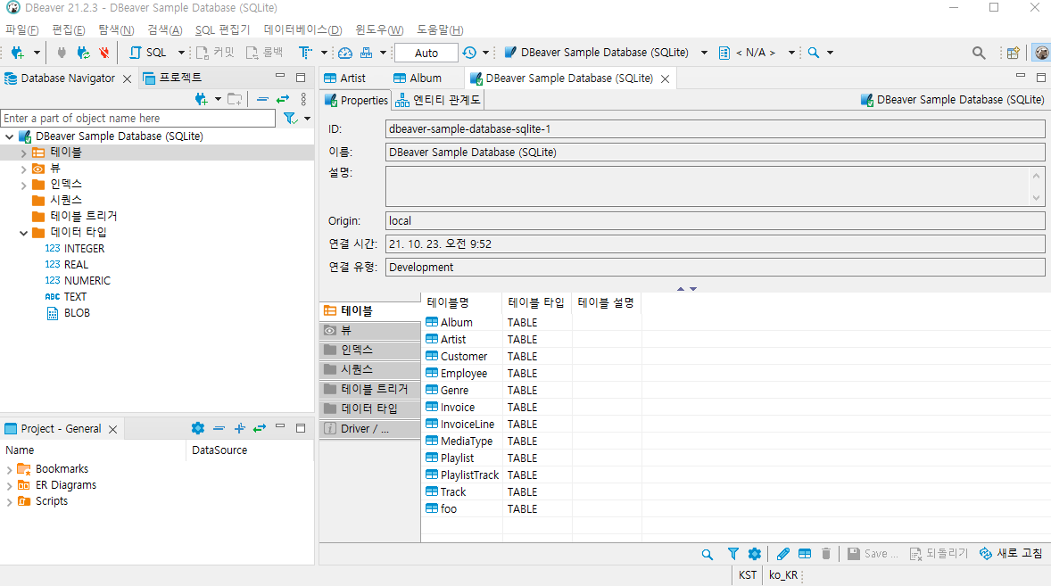
Task: Open the dashboard gauge icon in toolbar
Action: click(345, 53)
